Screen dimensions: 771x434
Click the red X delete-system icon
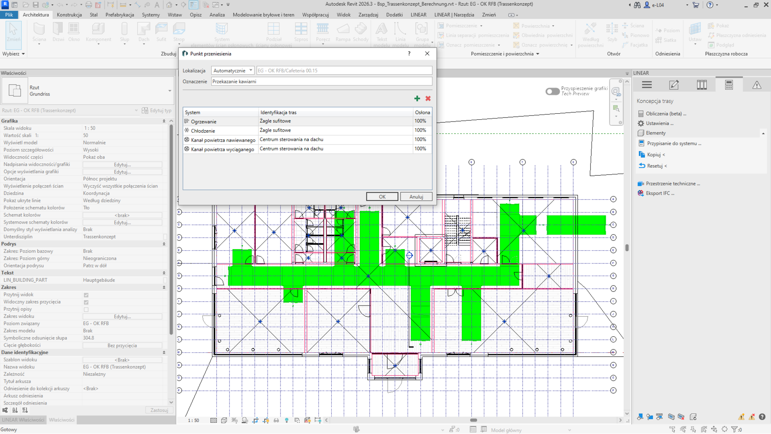pyautogui.click(x=428, y=99)
